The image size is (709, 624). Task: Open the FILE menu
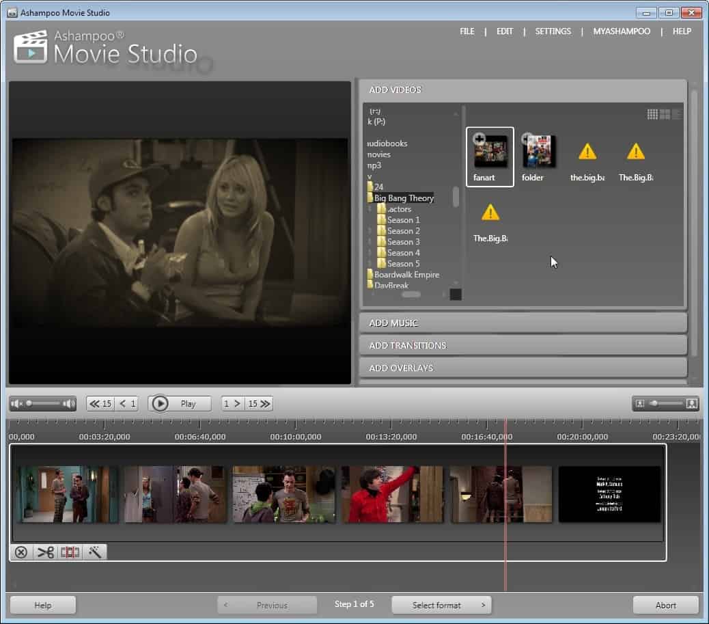point(467,31)
